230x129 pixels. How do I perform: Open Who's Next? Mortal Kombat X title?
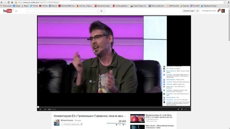point(160,126)
